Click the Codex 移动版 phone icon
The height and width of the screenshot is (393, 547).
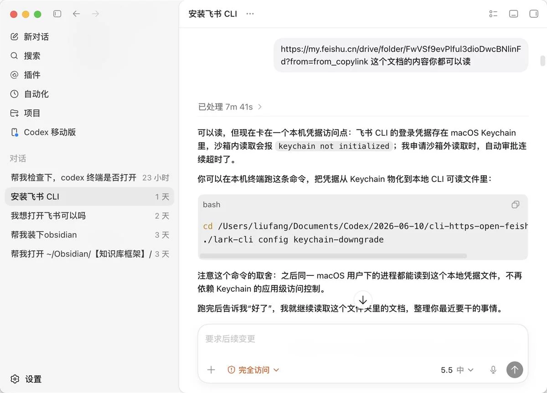coord(15,132)
